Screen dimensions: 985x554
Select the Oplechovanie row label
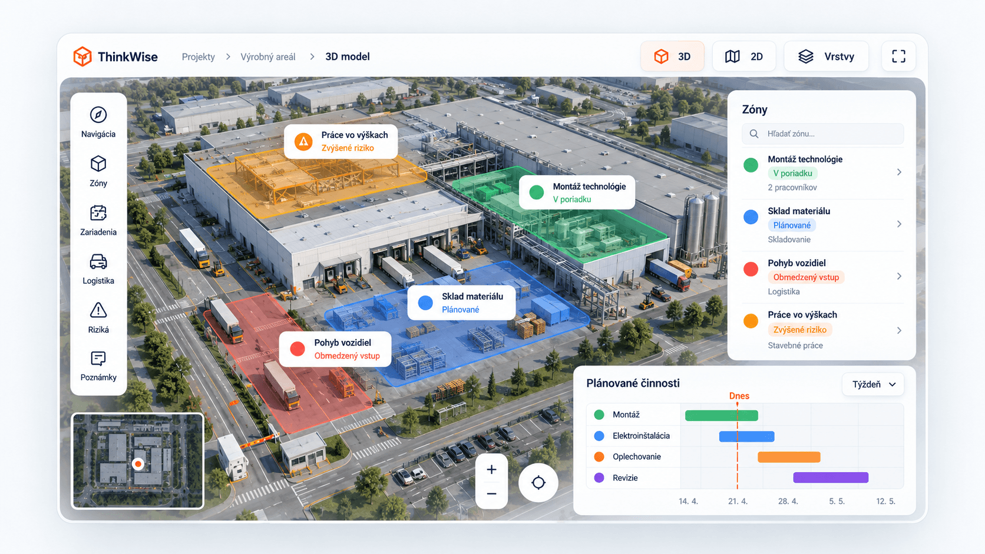[636, 457]
